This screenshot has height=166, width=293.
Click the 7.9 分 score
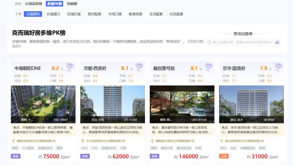tap(266, 69)
